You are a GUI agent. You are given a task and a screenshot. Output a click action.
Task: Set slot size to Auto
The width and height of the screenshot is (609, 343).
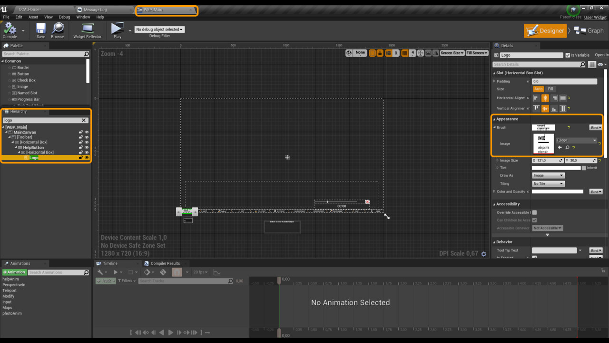(x=538, y=89)
